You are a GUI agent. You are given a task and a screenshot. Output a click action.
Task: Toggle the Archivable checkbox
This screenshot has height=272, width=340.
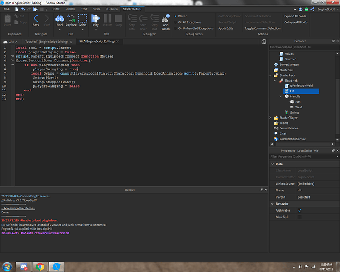click(299, 211)
